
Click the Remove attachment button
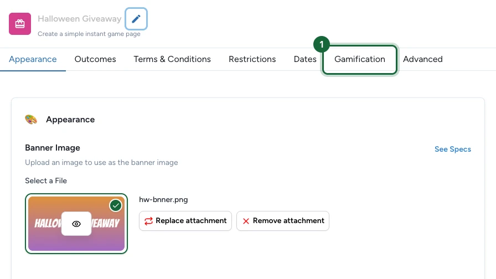point(283,221)
